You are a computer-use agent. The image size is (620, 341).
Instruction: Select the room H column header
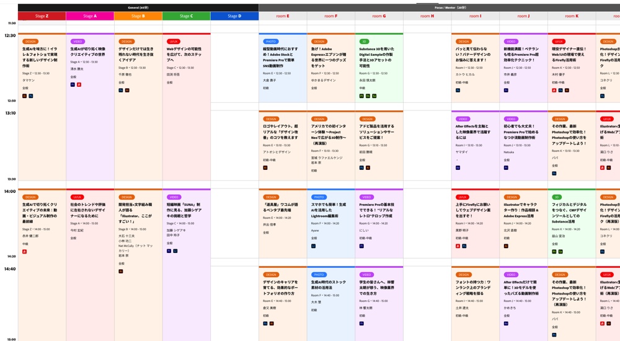(427, 16)
